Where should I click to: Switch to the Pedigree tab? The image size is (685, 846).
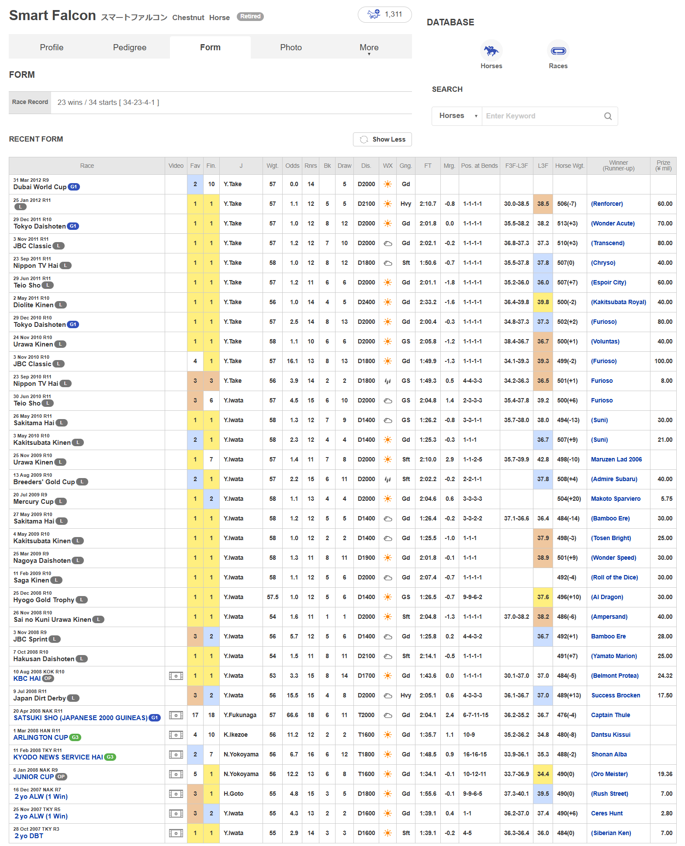pyautogui.click(x=130, y=48)
